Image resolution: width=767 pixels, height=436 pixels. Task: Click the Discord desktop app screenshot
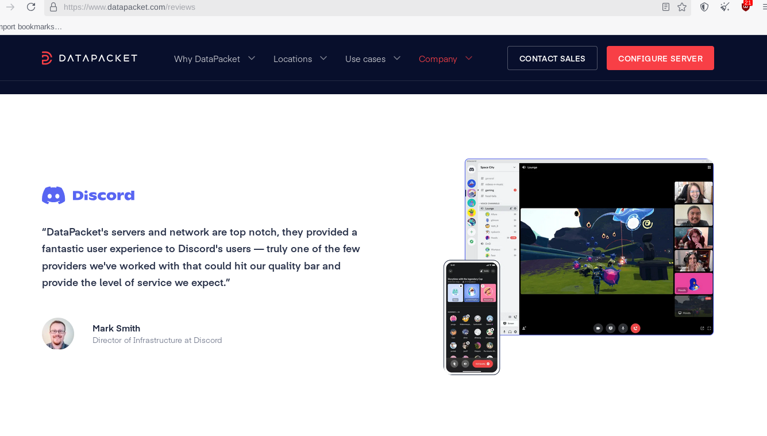click(589, 247)
